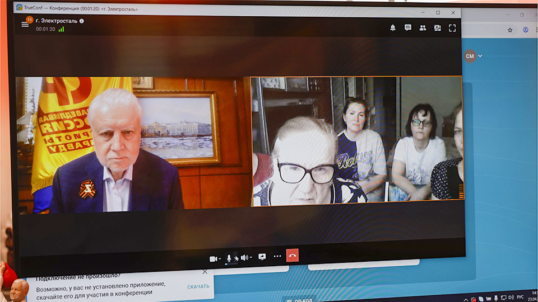Expand the camera device dropdown arrow

[219, 258]
